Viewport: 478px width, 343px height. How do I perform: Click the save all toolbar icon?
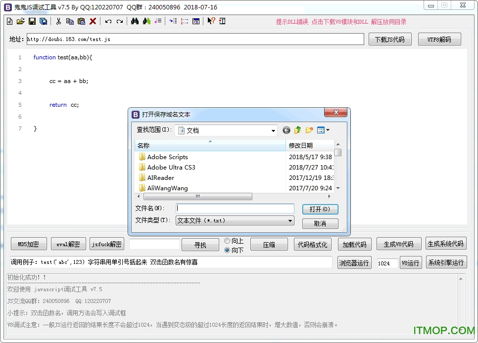pos(43,21)
